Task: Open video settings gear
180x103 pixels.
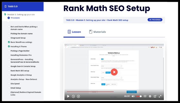Action: 150,96
